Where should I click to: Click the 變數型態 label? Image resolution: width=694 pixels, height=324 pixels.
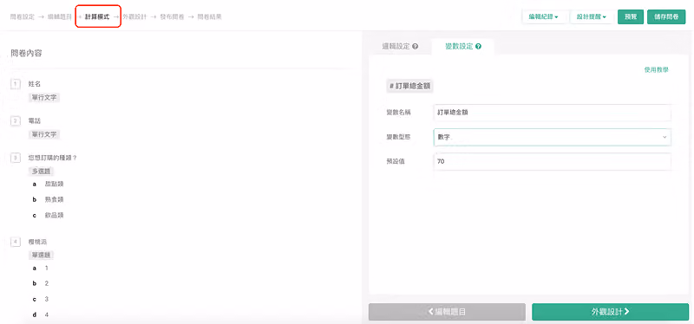coord(398,137)
